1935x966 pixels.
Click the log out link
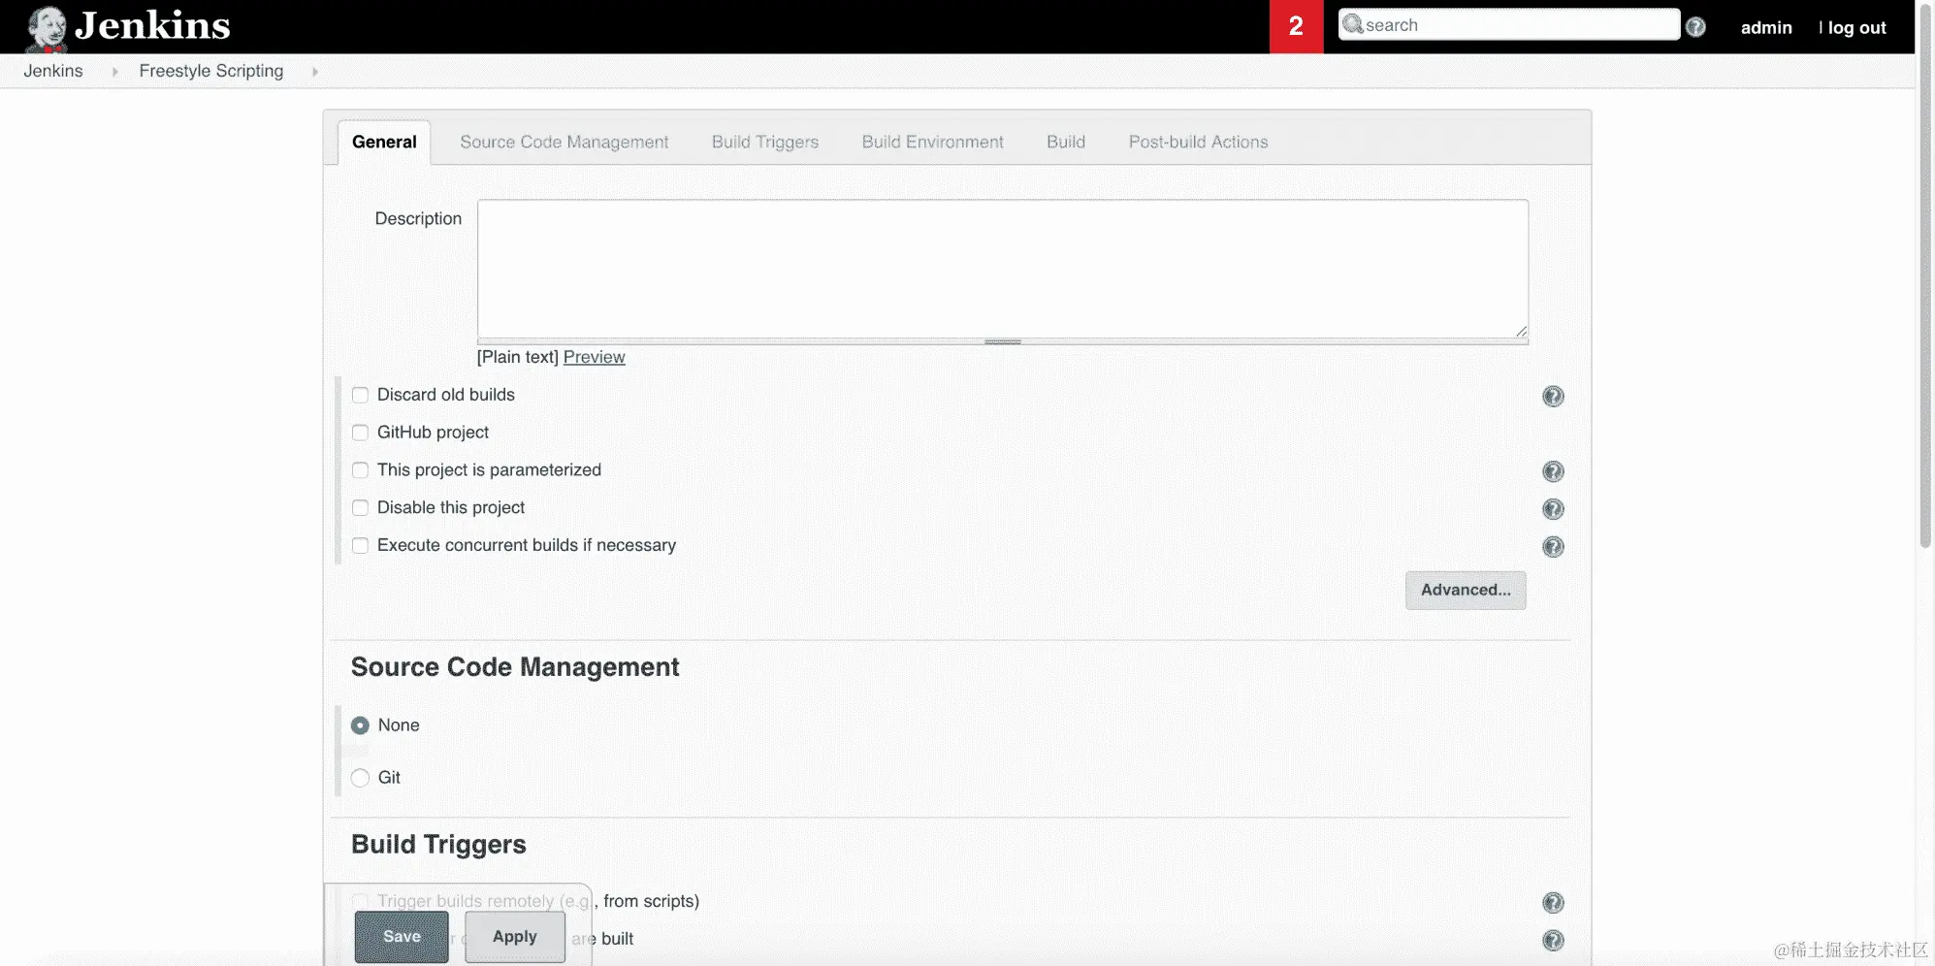coord(1856,28)
